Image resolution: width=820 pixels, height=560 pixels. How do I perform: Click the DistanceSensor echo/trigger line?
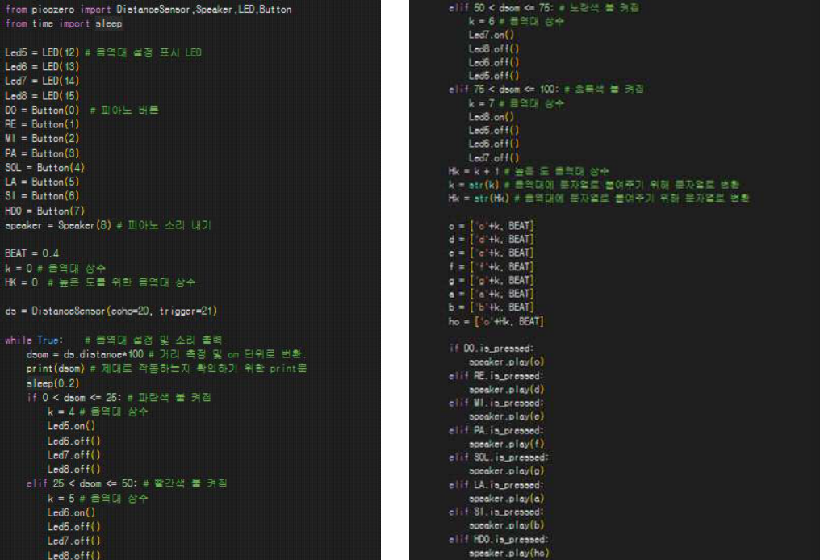click(x=111, y=311)
